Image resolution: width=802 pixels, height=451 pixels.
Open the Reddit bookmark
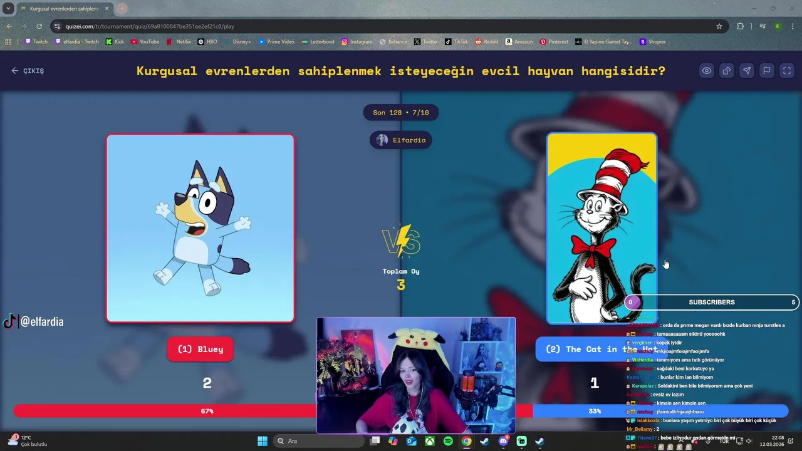487,42
